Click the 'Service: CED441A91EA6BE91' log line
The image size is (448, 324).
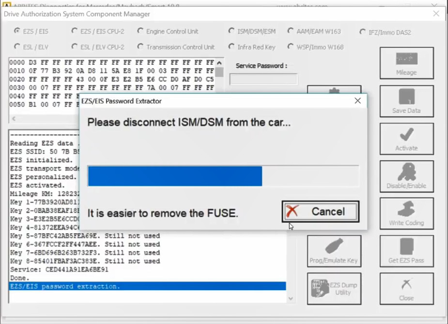coord(60,269)
